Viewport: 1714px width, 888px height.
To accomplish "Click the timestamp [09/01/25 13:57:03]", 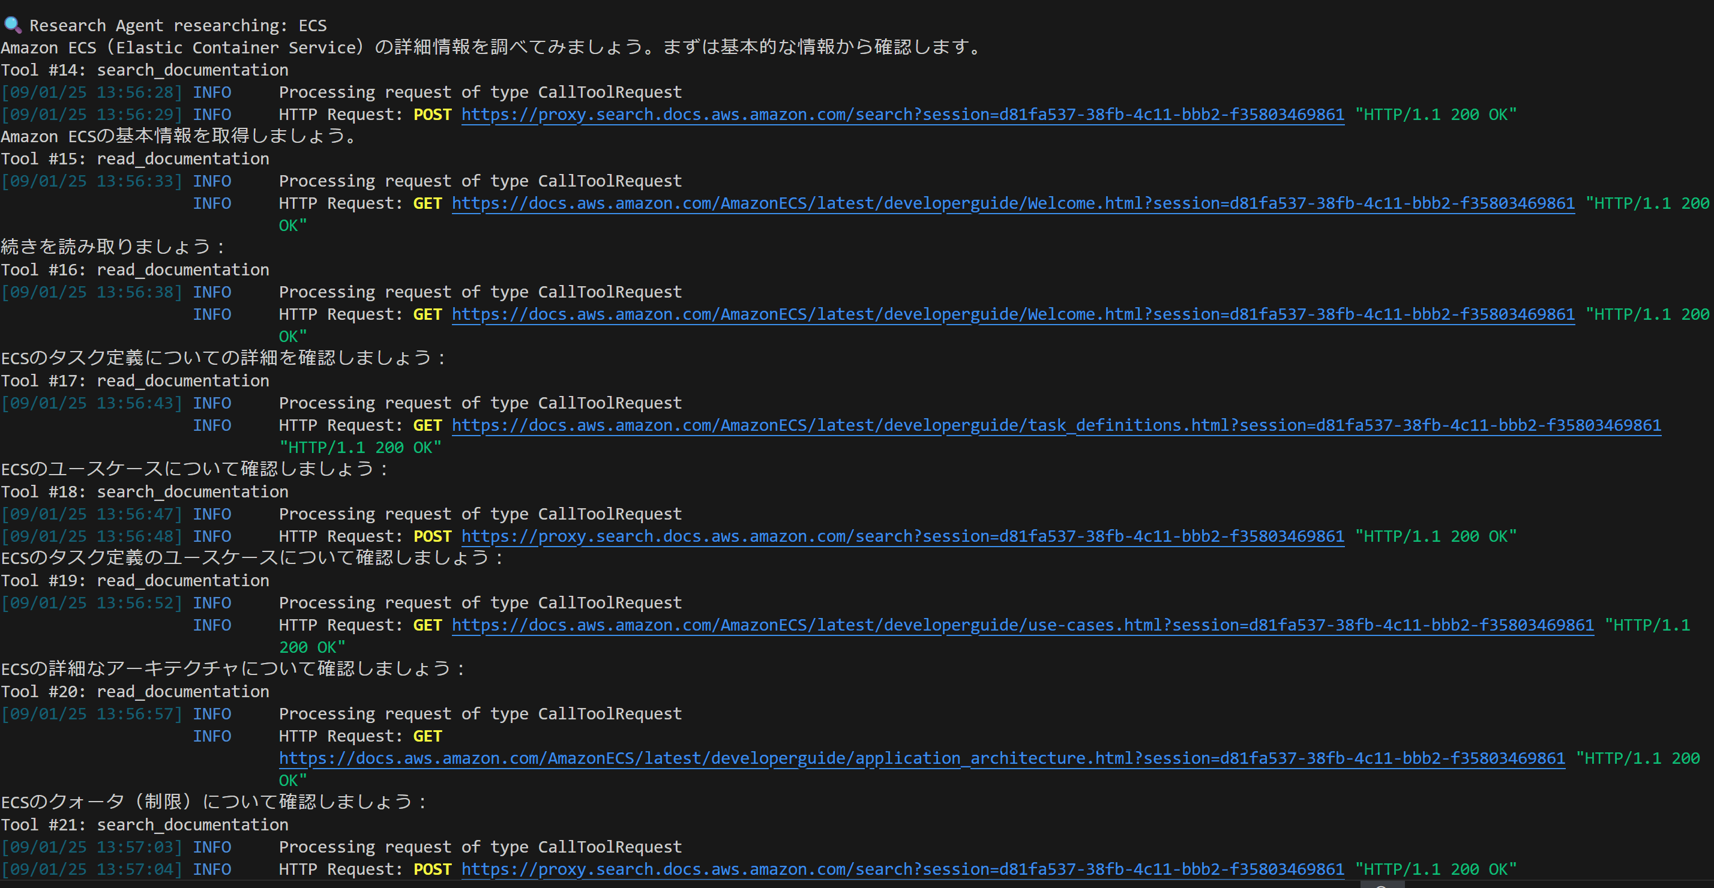I will [x=92, y=847].
